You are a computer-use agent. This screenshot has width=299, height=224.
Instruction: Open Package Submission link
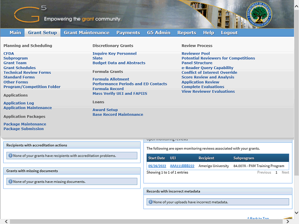coord(23,129)
